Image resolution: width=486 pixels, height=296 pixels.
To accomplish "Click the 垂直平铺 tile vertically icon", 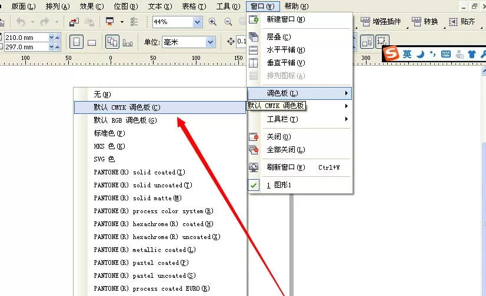I will (254, 63).
